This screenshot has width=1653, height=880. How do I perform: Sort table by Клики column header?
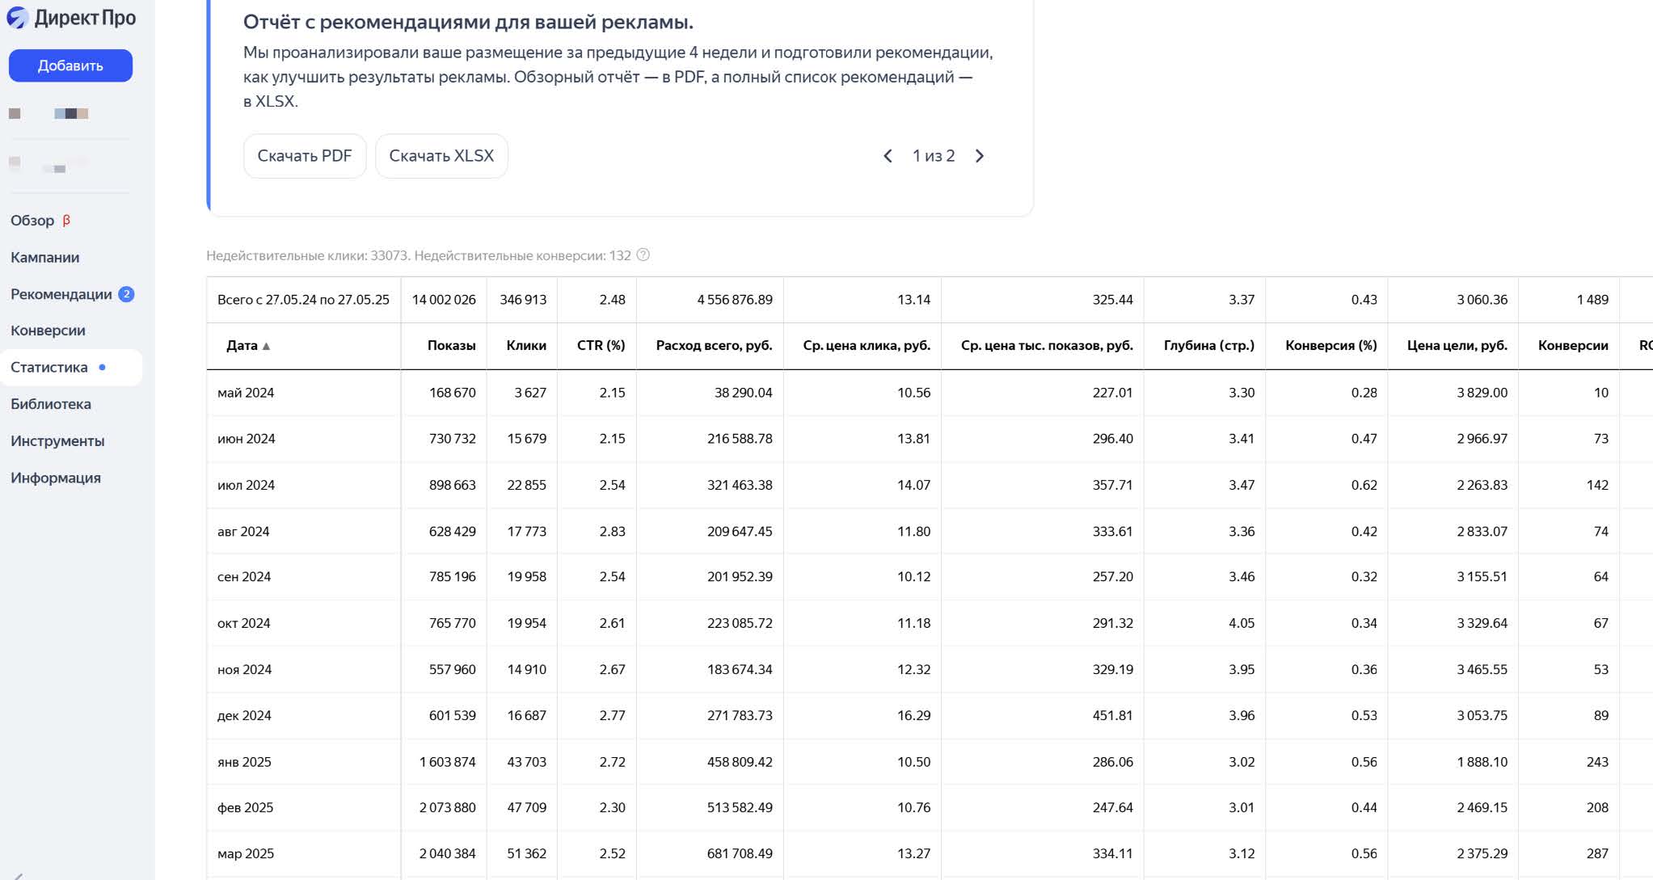(526, 345)
